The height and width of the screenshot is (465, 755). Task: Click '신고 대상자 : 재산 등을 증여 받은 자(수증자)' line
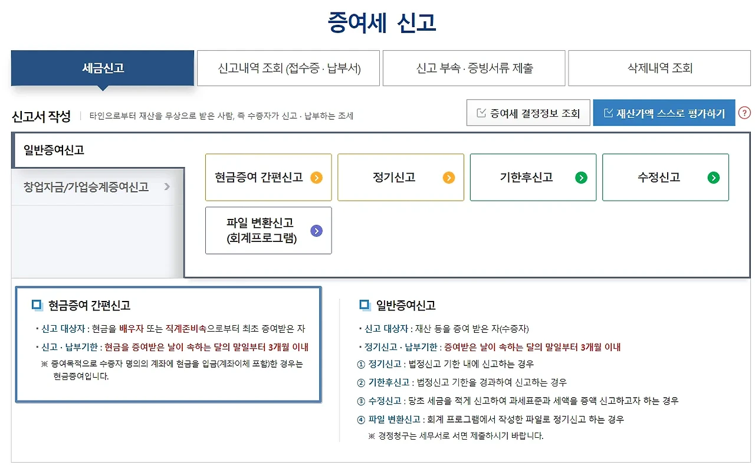tap(444, 329)
